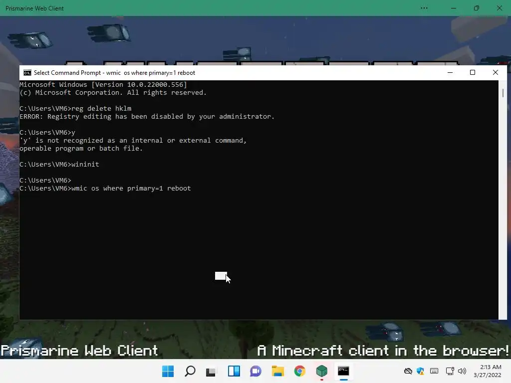Click the 'reg delete hklm' command line
The image size is (511, 383).
[x=75, y=108]
